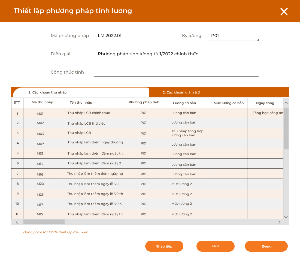The width and height of the screenshot is (300, 259).
Task: Click the horizontal scrollbar left arrow
Action: pos(17,222)
